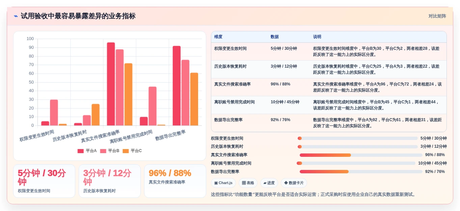Click 权限变更生效时间 x-axis label in chart
The image size is (460, 211).
[x=36, y=136]
